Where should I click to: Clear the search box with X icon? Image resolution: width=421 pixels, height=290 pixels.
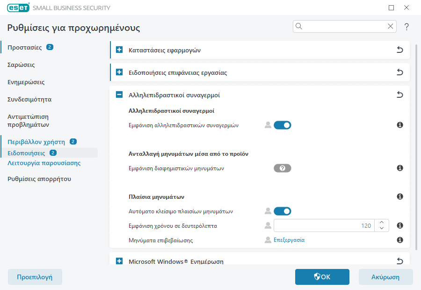click(x=391, y=27)
